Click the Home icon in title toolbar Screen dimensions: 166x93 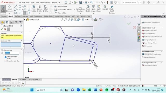(66, 2)
